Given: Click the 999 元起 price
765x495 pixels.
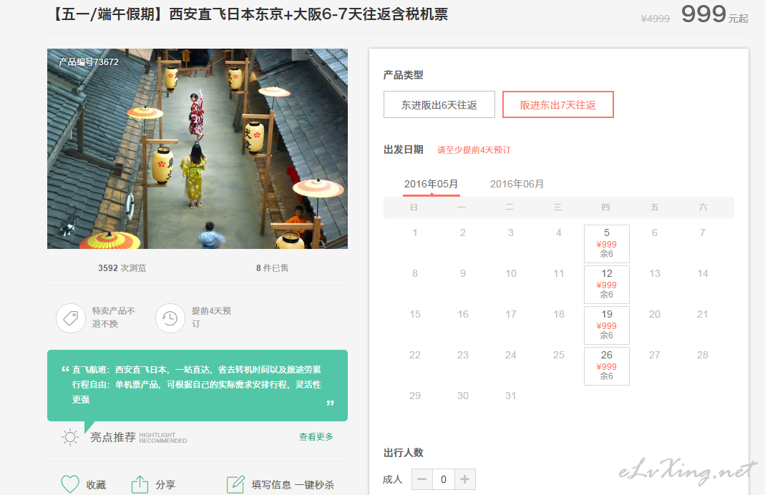Looking at the screenshot, I should 714,14.
